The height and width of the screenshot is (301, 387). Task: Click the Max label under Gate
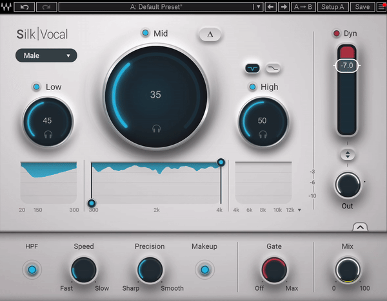coord(292,288)
